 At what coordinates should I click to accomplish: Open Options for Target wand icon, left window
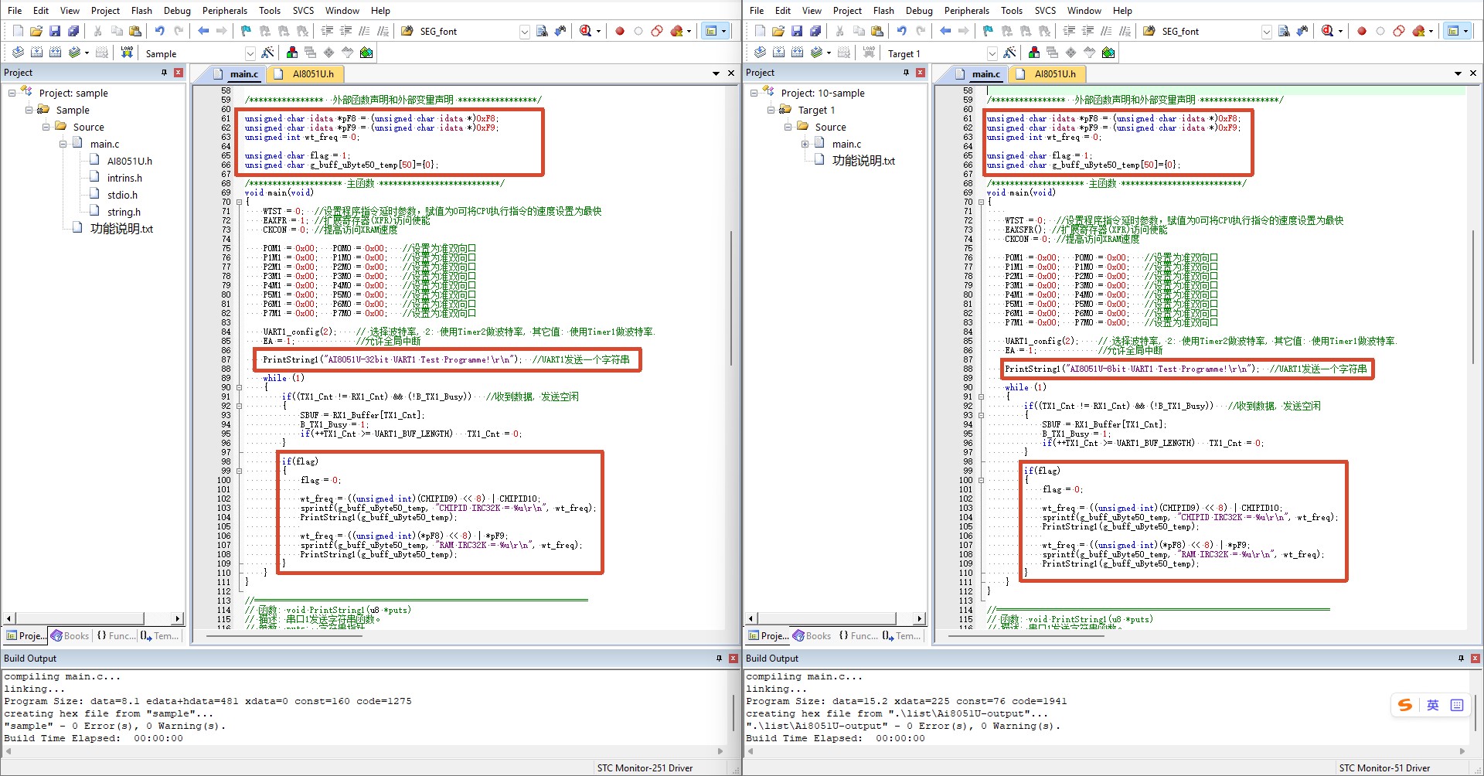[x=267, y=53]
